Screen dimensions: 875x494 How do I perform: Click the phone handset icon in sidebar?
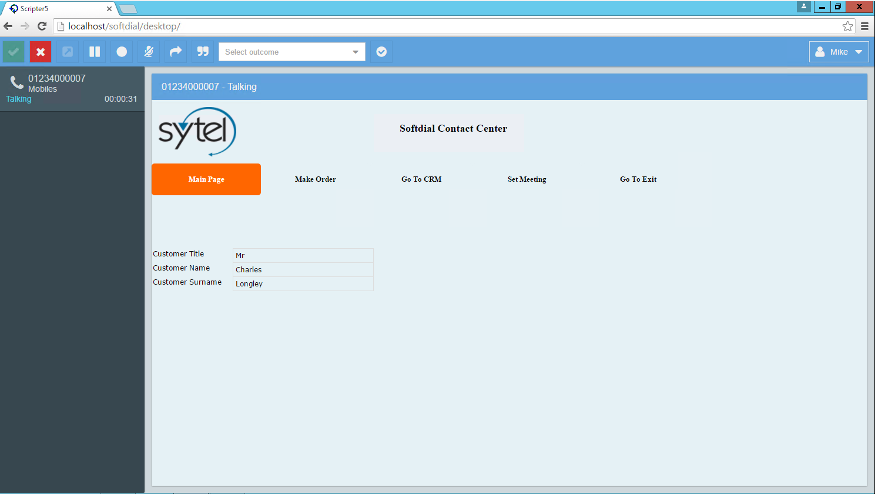click(17, 82)
